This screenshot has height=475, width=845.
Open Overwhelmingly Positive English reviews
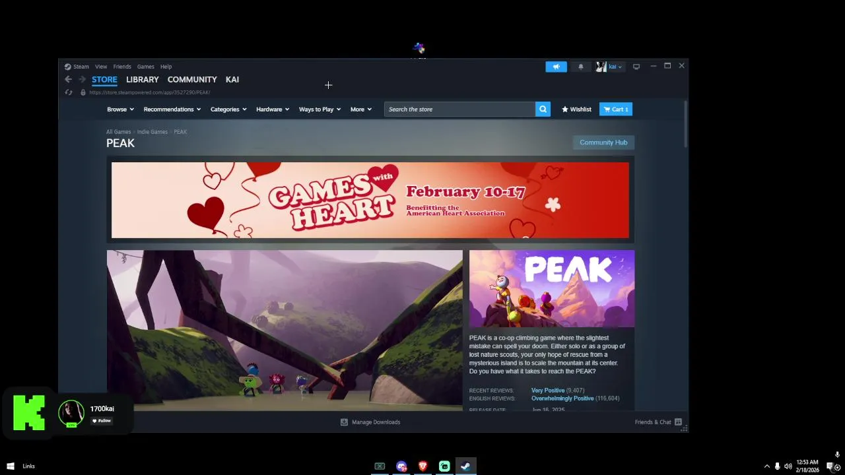tap(562, 398)
